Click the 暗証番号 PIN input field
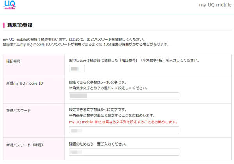 (77, 68)
